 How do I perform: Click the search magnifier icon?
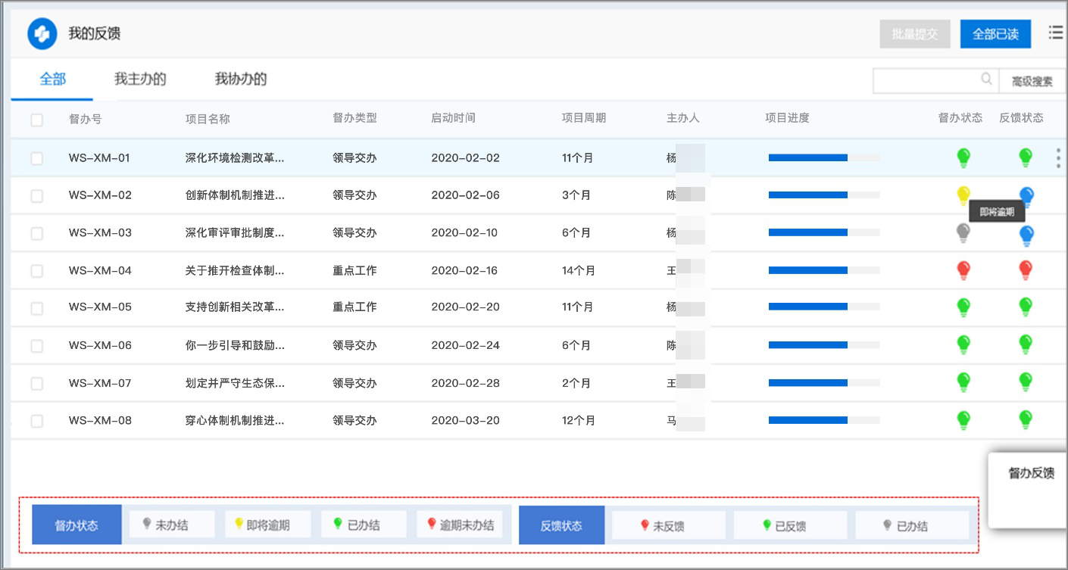click(986, 79)
